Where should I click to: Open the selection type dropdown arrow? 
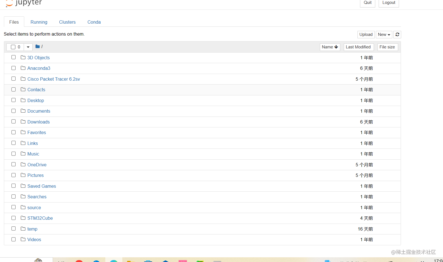coord(28,47)
